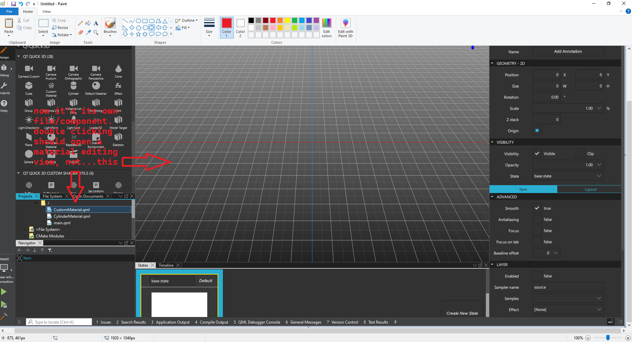
Task: Select the Eraser tool
Action: pos(80,32)
